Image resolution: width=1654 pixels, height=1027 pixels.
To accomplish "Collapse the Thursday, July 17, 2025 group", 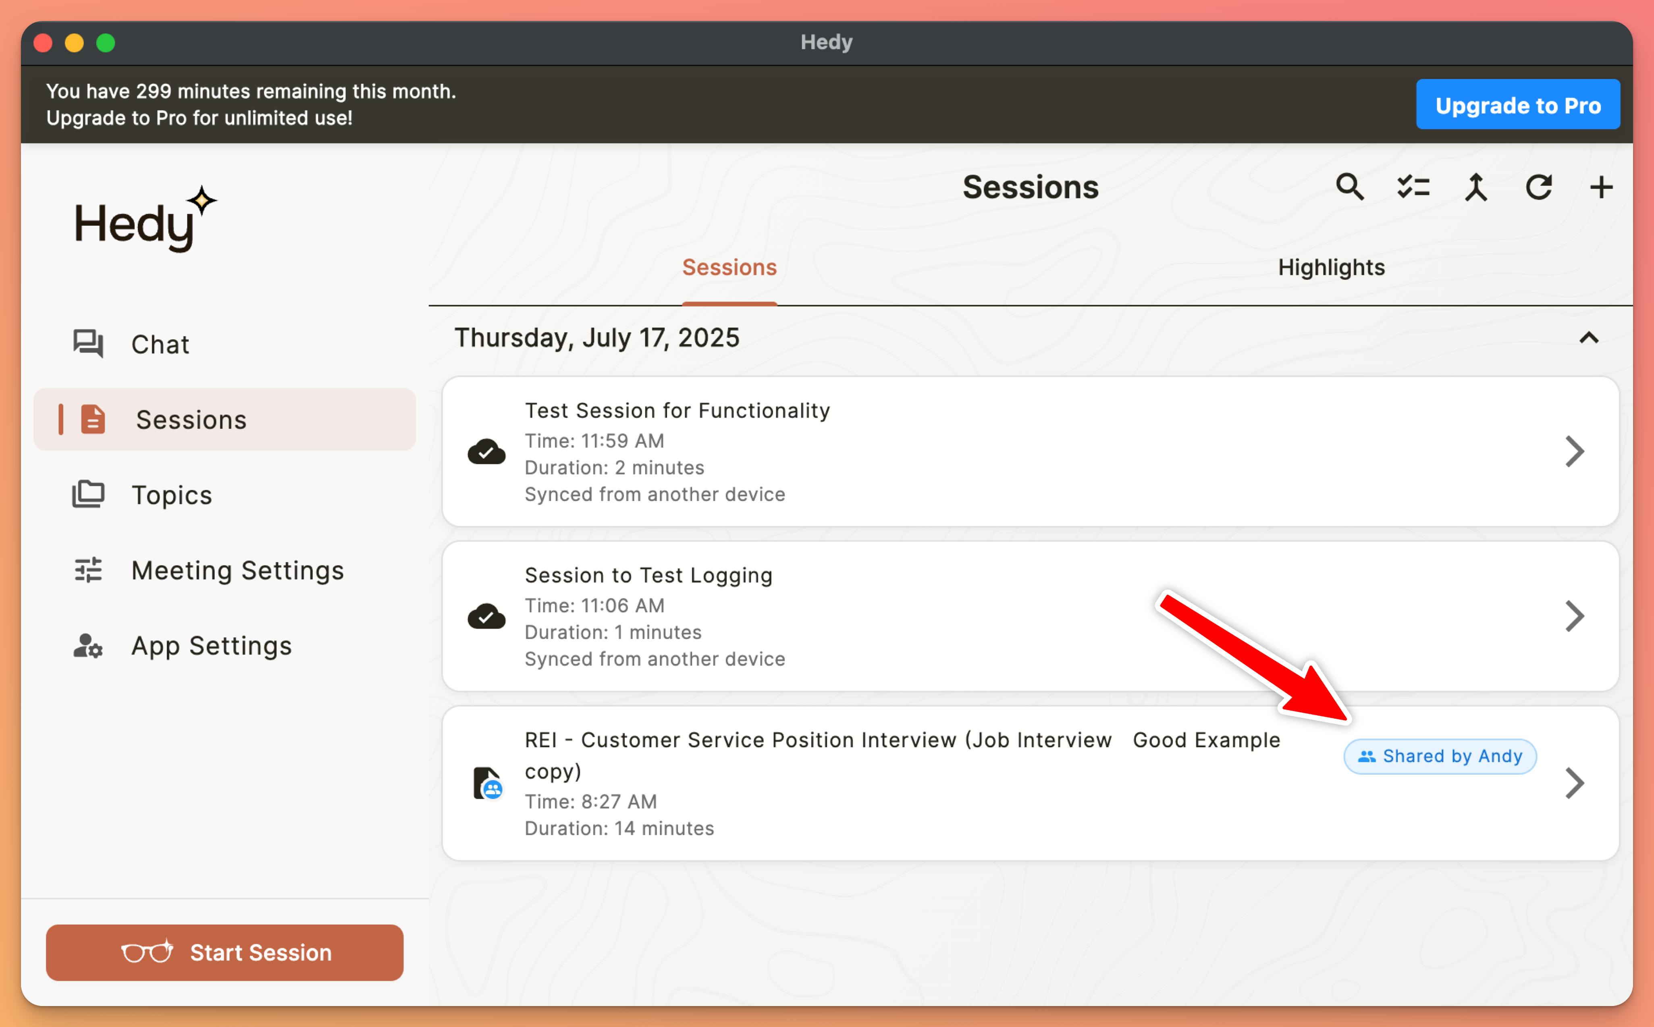I will pos(1589,338).
